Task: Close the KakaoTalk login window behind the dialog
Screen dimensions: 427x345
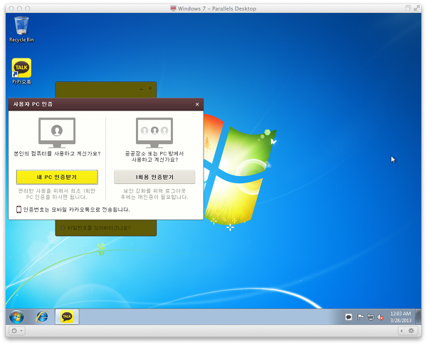Action: (x=150, y=88)
